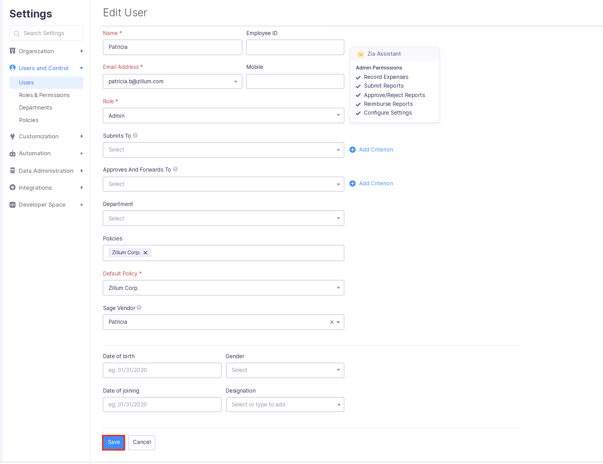Open the Role dropdown
Viewport: 603px width, 464px height.
click(x=223, y=116)
